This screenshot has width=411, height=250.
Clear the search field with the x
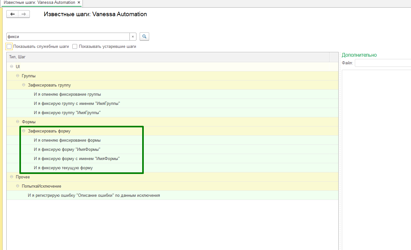(x=133, y=37)
